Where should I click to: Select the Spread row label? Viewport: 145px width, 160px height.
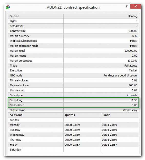(x=14, y=16)
